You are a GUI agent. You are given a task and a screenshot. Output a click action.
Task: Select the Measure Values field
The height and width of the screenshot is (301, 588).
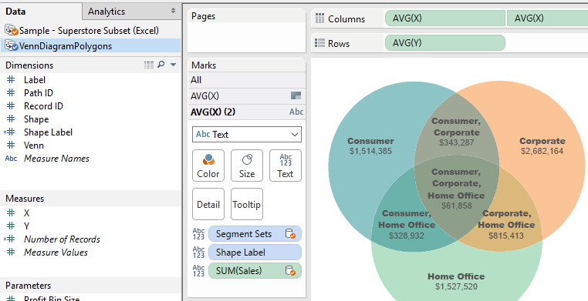(x=56, y=253)
